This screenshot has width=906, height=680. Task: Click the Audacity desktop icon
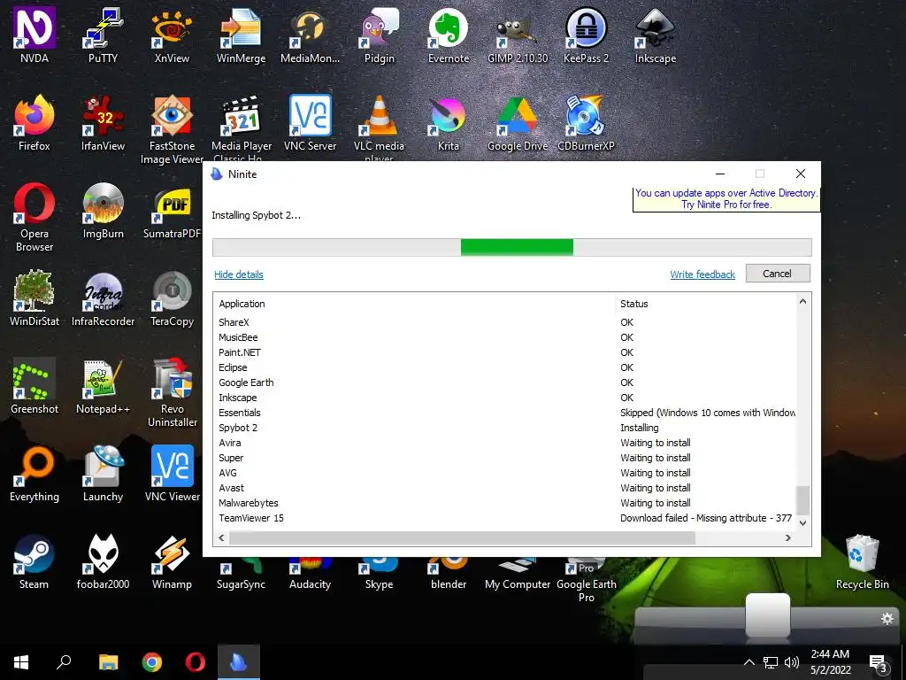click(x=310, y=574)
